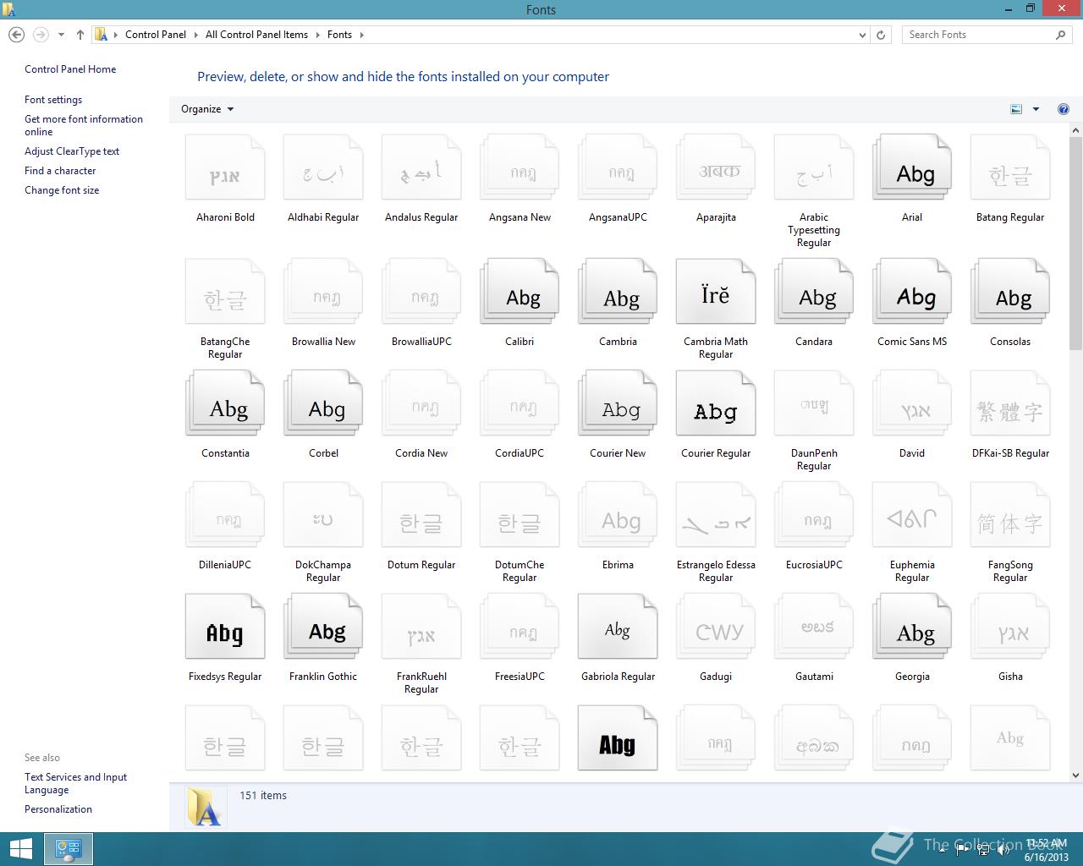Viewport: 1083px width, 866px height.
Task: Click the search magnifier icon
Action: coord(1061,35)
